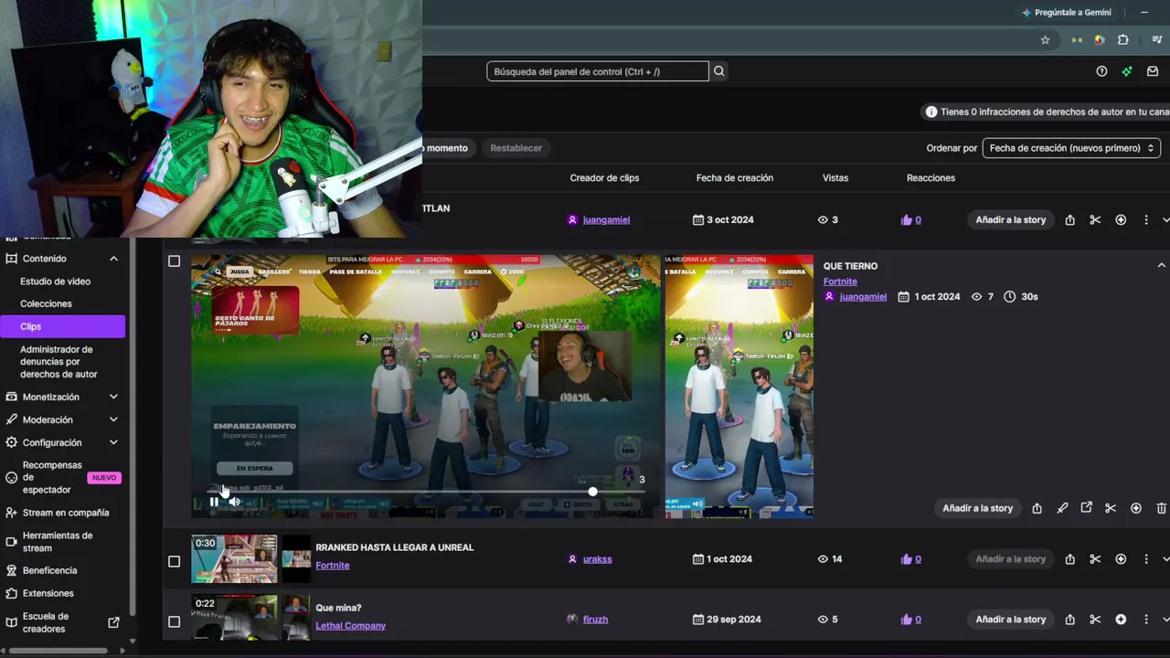The width and height of the screenshot is (1170, 658).
Task: Expand the Monetización sidebar section
Action: [x=113, y=397]
